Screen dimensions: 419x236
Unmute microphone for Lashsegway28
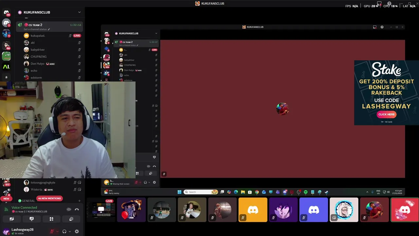click(52, 231)
